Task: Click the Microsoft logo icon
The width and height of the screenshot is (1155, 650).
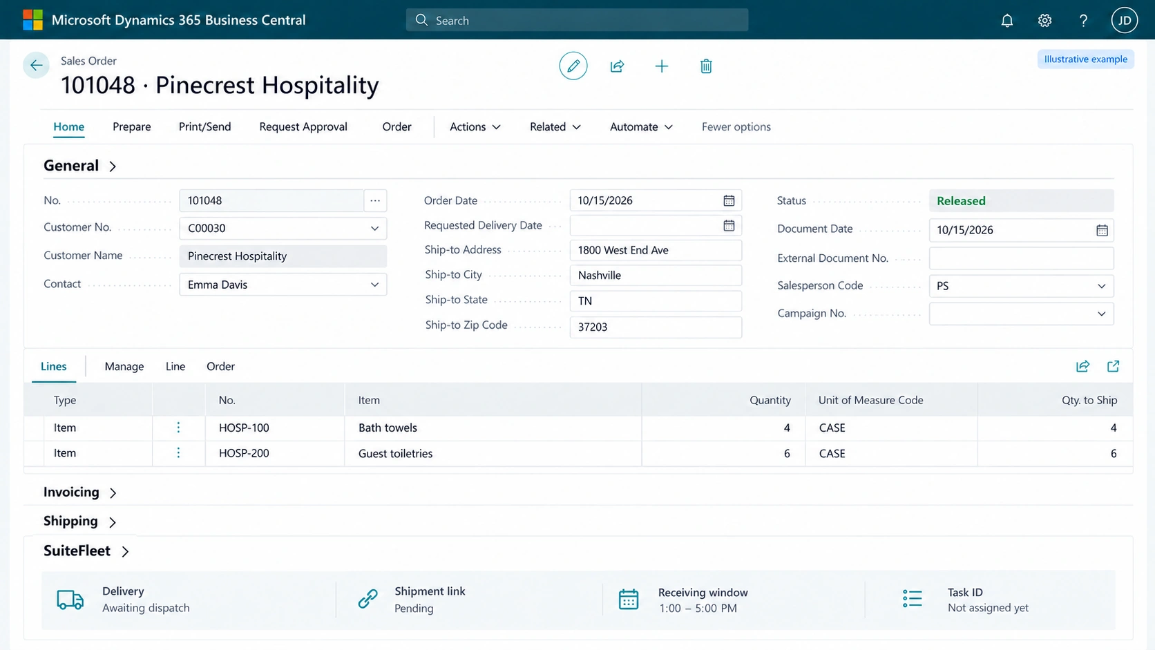Action: tap(32, 20)
